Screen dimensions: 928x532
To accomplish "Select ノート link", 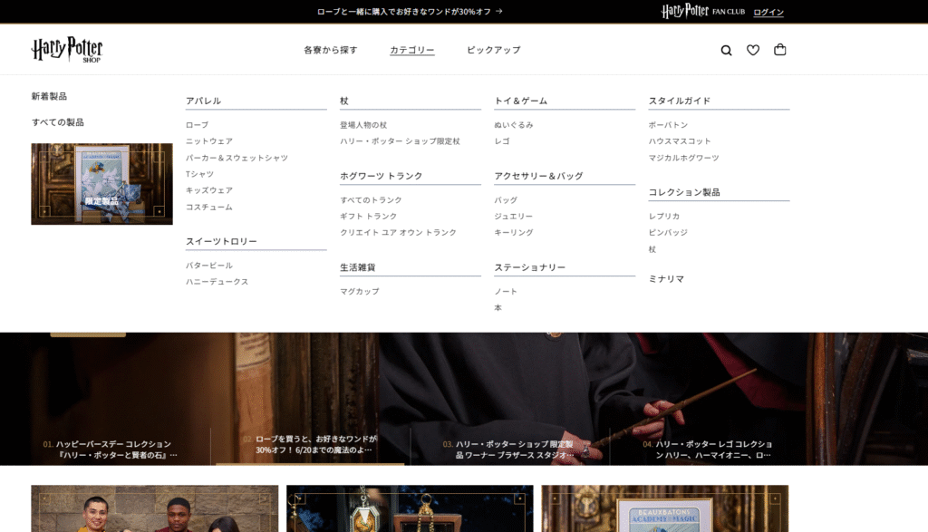I will [506, 292].
